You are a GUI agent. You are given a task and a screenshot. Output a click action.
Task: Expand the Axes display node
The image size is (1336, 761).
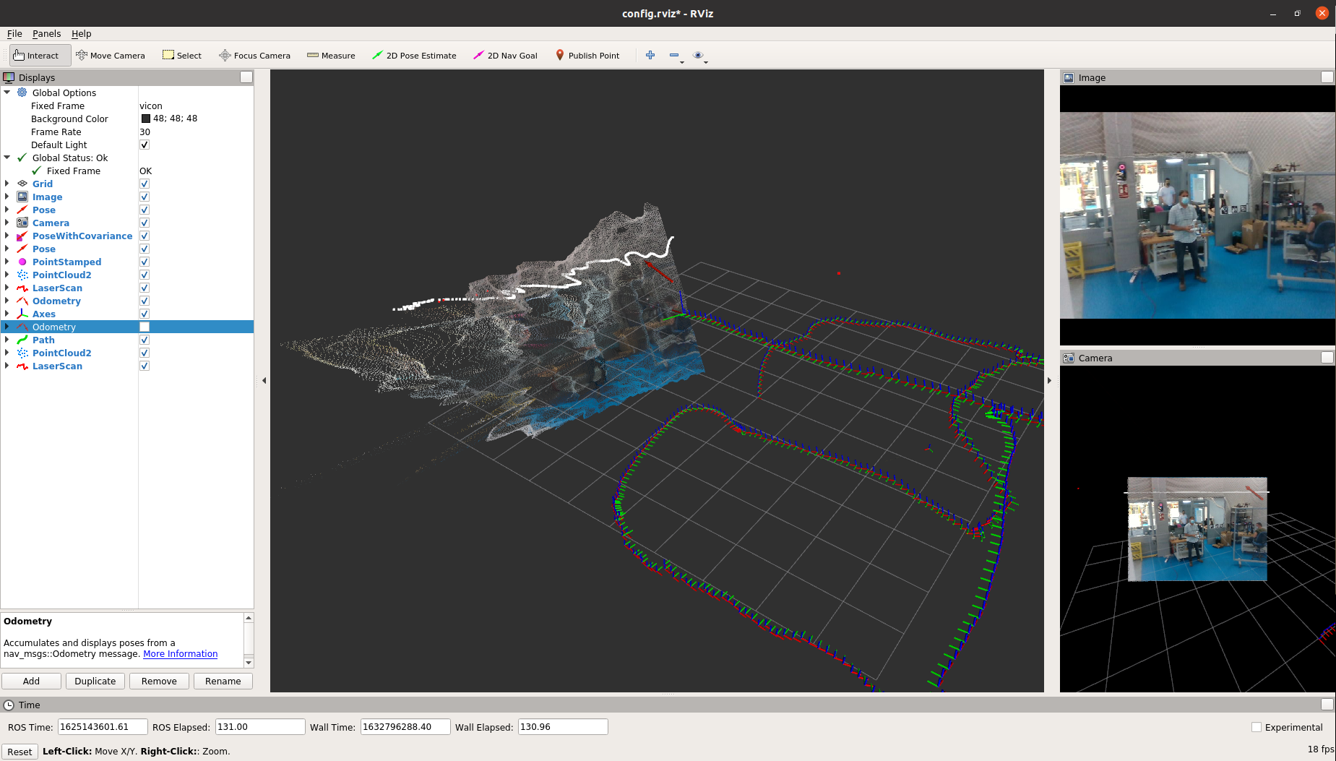point(7,314)
